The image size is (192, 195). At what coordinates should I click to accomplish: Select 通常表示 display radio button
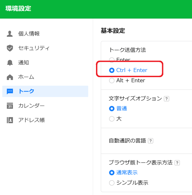(112, 173)
